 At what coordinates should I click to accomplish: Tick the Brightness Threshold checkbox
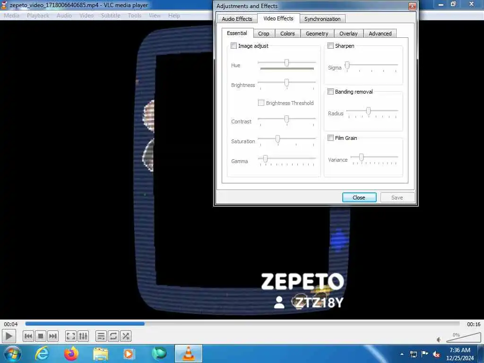point(261,103)
